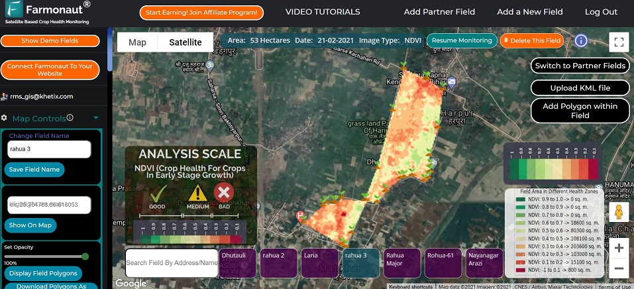The image size is (634, 289).
Task: Click Switch to Partner Fields button
Action: [x=580, y=66]
